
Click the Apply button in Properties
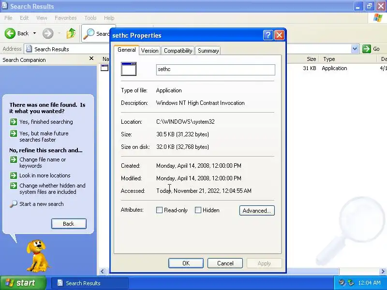point(264,263)
